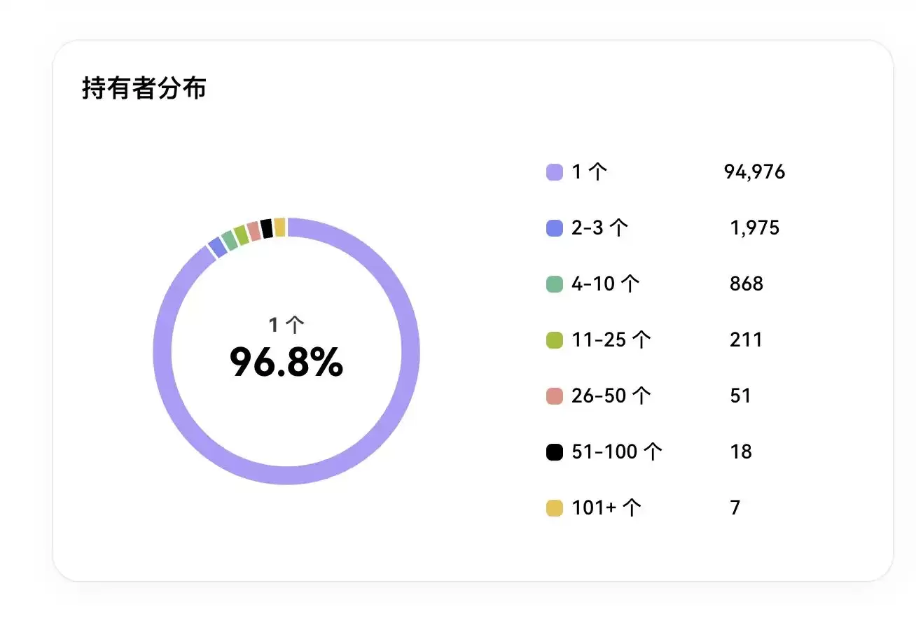Click the olive "11-25 个" legend swatch
This screenshot has height=623, width=916.
point(554,340)
